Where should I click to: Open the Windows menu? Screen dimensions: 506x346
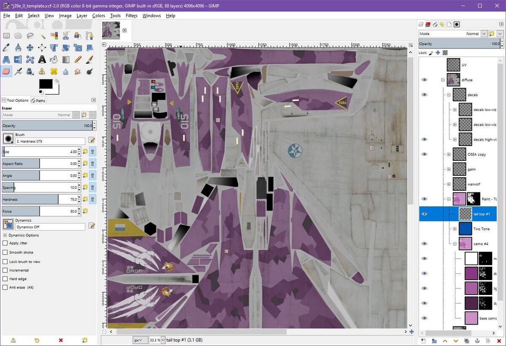pos(151,16)
